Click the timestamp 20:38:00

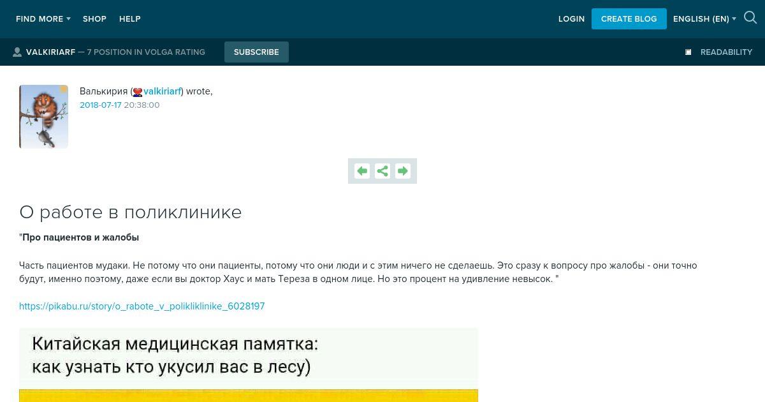[x=142, y=105]
